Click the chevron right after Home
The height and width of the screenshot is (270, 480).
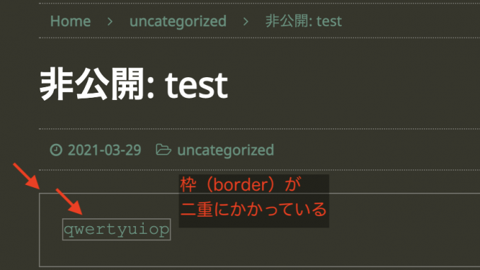click(x=110, y=21)
